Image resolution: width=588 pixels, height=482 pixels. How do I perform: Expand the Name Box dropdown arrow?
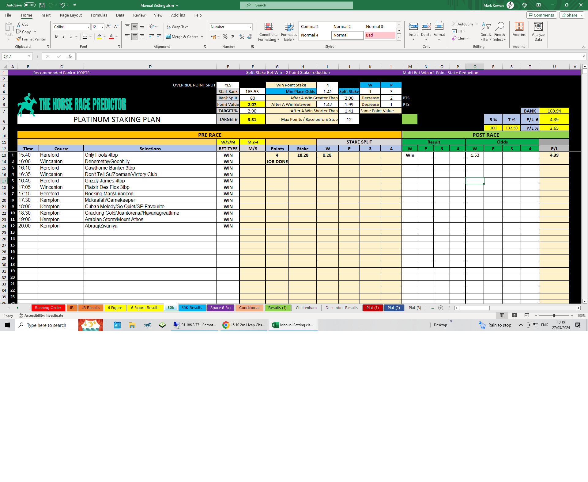(29, 56)
